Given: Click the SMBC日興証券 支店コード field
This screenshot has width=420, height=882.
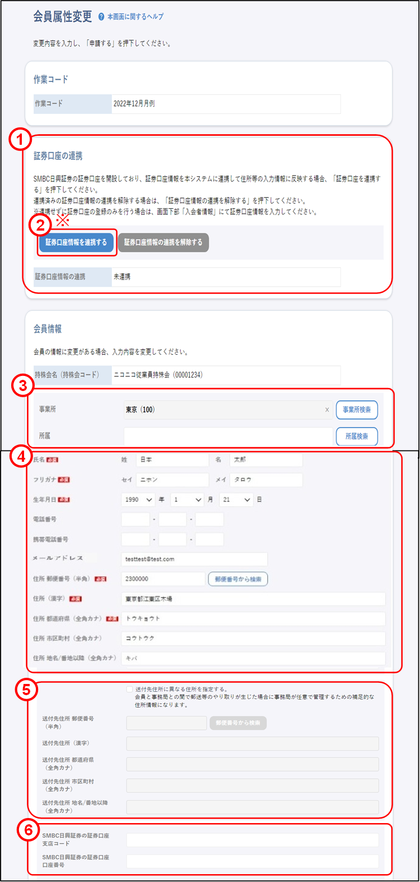Looking at the screenshot, I should [x=253, y=840].
